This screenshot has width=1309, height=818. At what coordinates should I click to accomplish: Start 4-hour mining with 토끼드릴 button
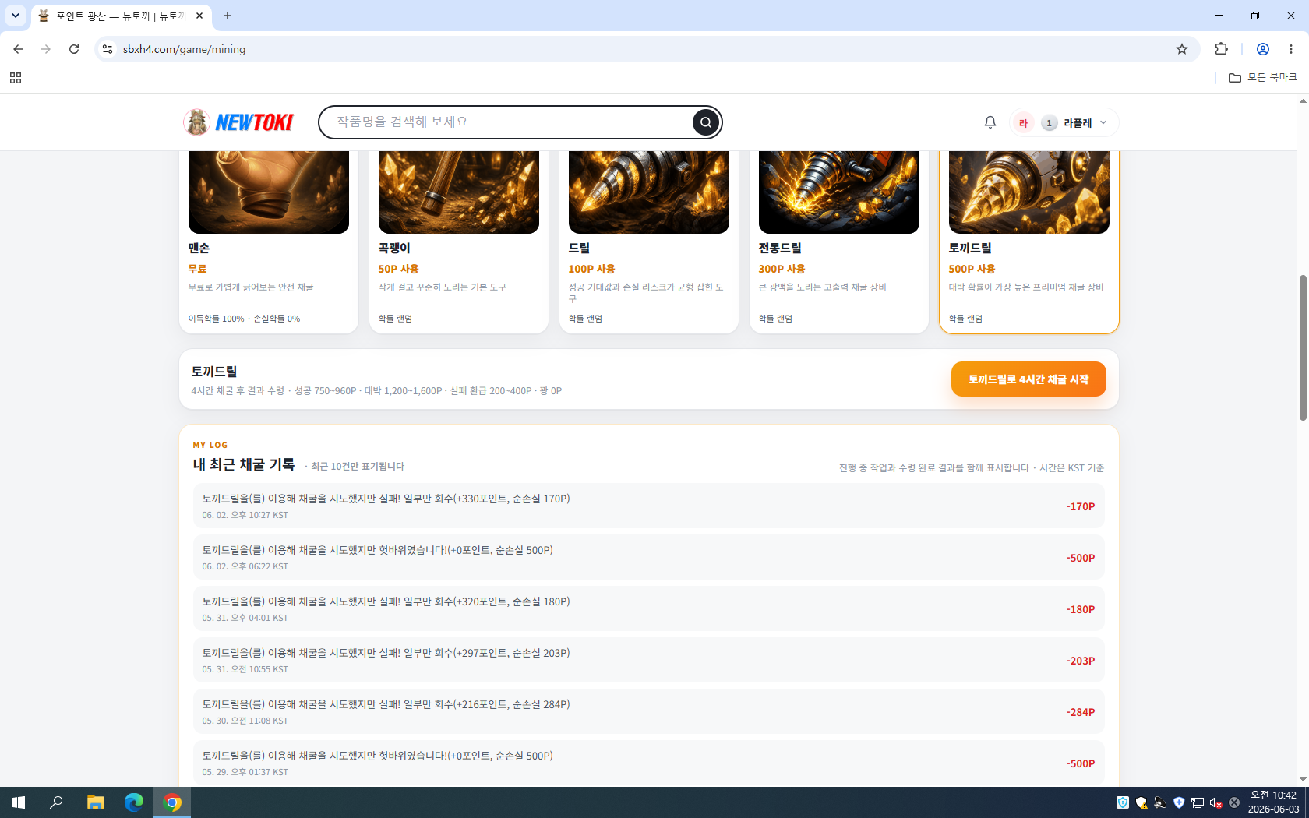(1028, 379)
